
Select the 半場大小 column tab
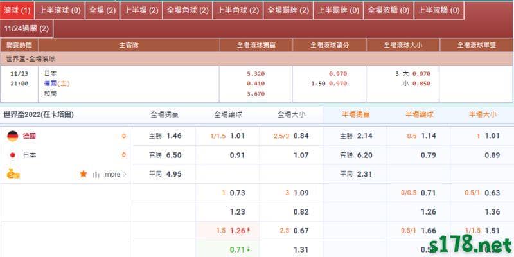483,115
